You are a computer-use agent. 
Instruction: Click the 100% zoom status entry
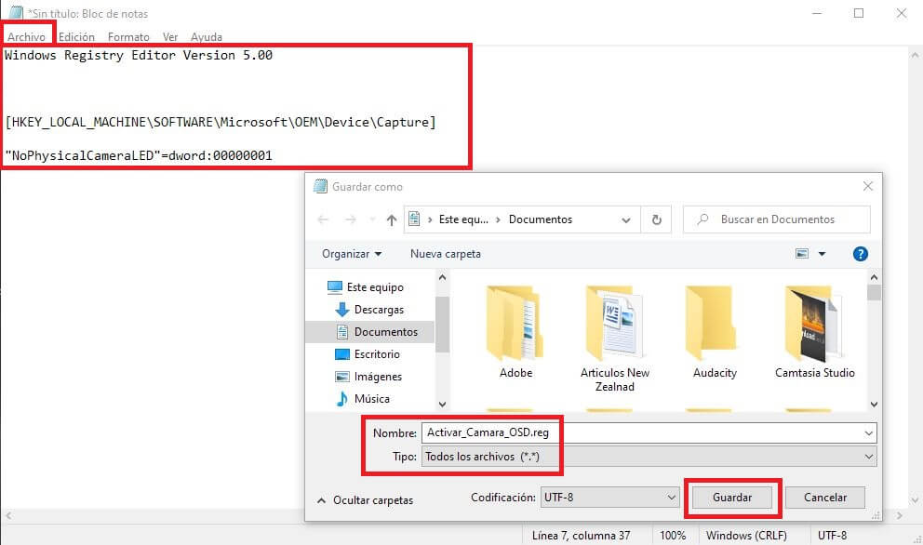(x=672, y=536)
